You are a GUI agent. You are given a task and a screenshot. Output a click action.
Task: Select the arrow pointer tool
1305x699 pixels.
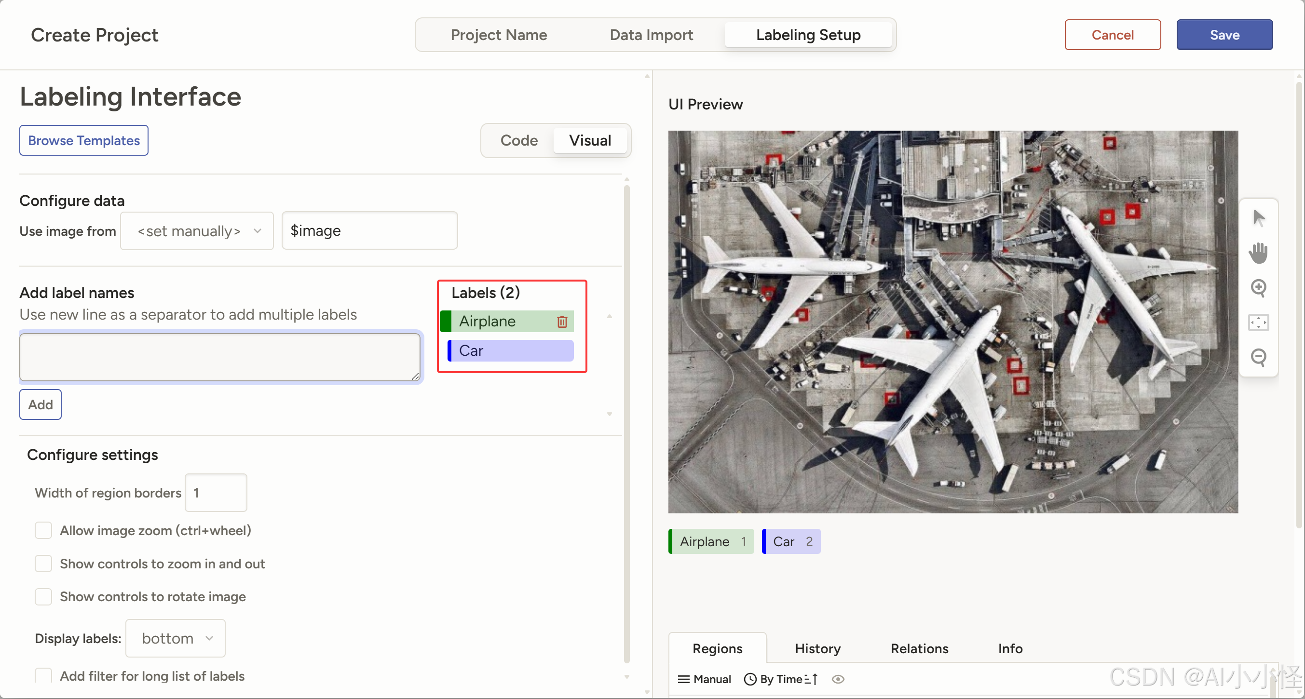coord(1258,218)
